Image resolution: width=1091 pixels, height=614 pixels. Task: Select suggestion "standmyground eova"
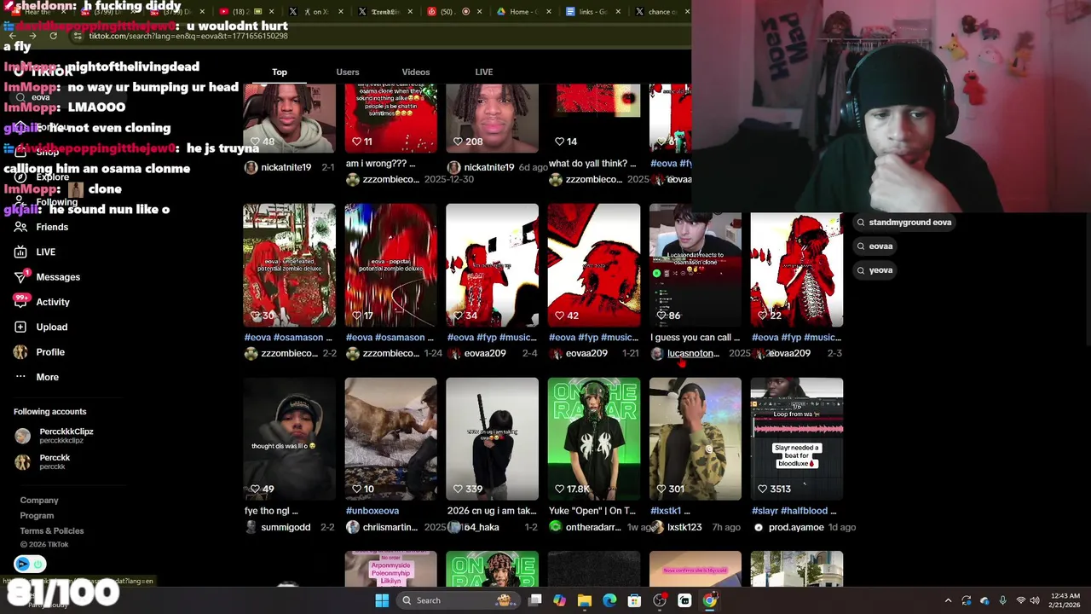[903, 222]
